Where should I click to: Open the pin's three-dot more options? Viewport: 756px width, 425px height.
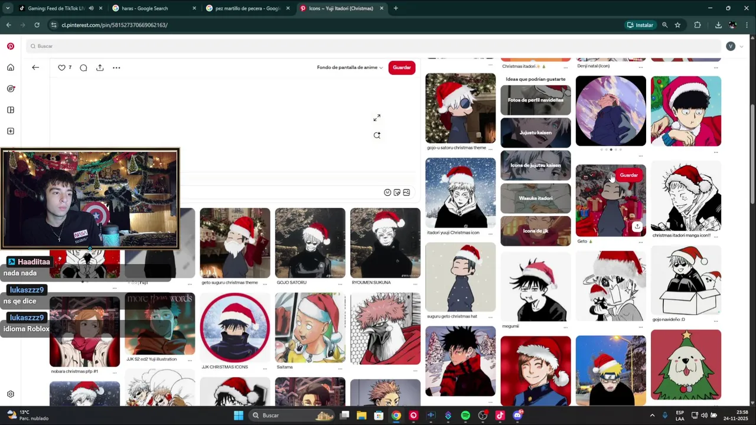point(116,67)
